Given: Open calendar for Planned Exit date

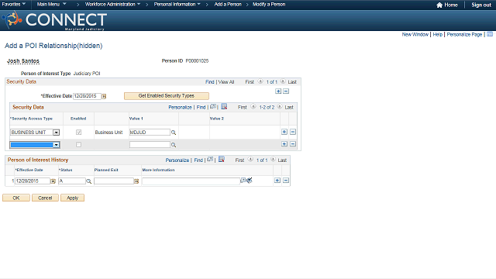Looking at the screenshot, I should (x=136, y=181).
